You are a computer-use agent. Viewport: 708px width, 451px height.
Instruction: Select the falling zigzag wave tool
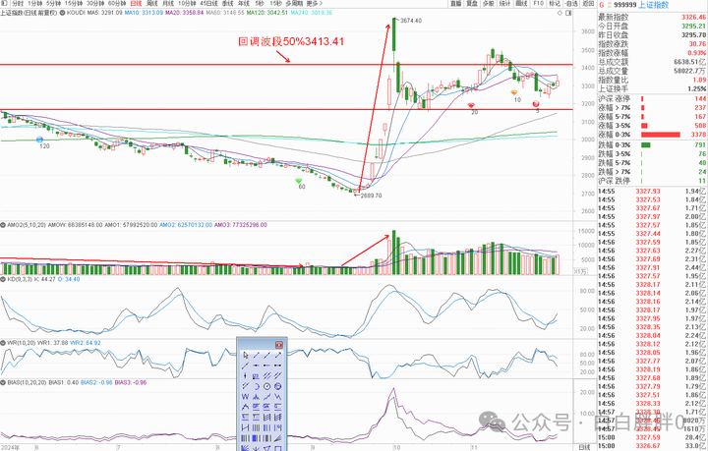click(277, 397)
